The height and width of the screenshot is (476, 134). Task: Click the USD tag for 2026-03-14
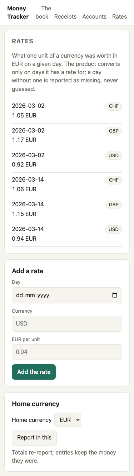[114, 230]
